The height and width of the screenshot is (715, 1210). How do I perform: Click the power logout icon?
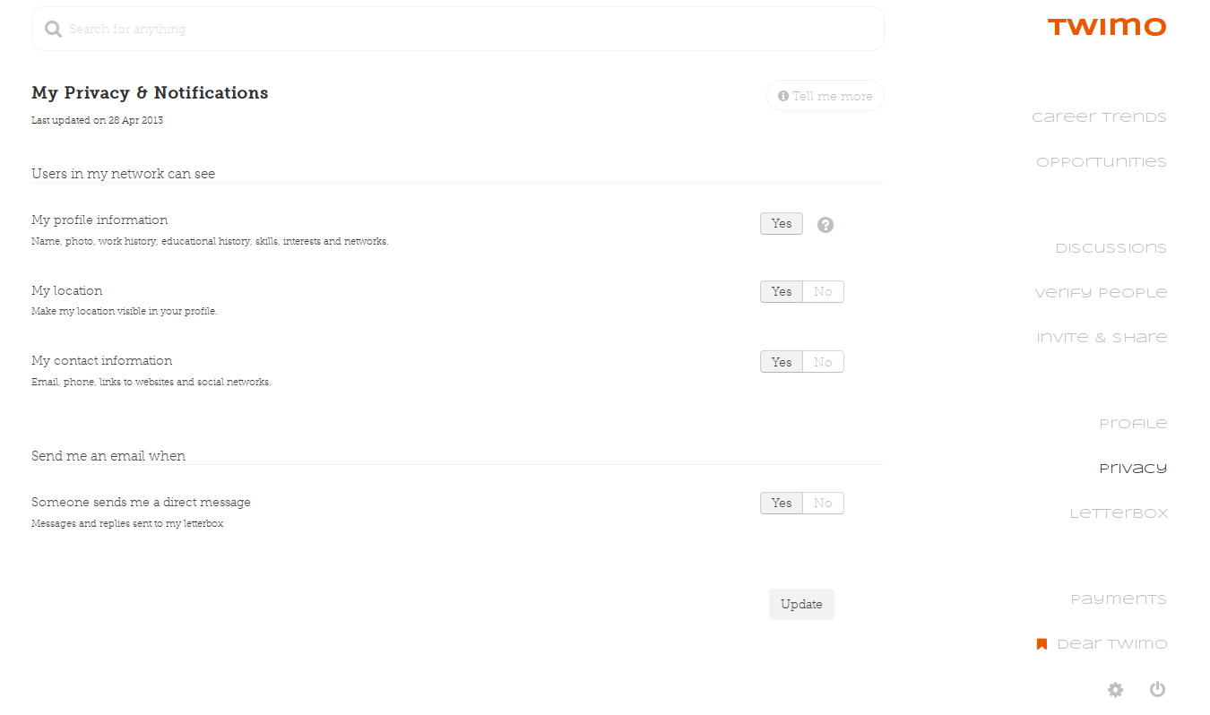1157,690
